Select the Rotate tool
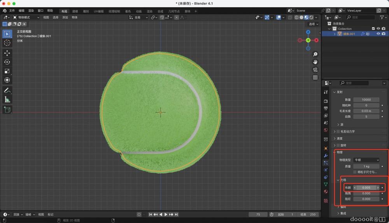 click(x=7, y=62)
